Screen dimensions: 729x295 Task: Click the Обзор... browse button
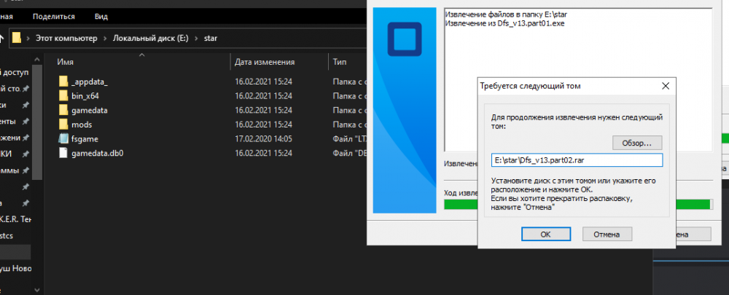point(637,143)
